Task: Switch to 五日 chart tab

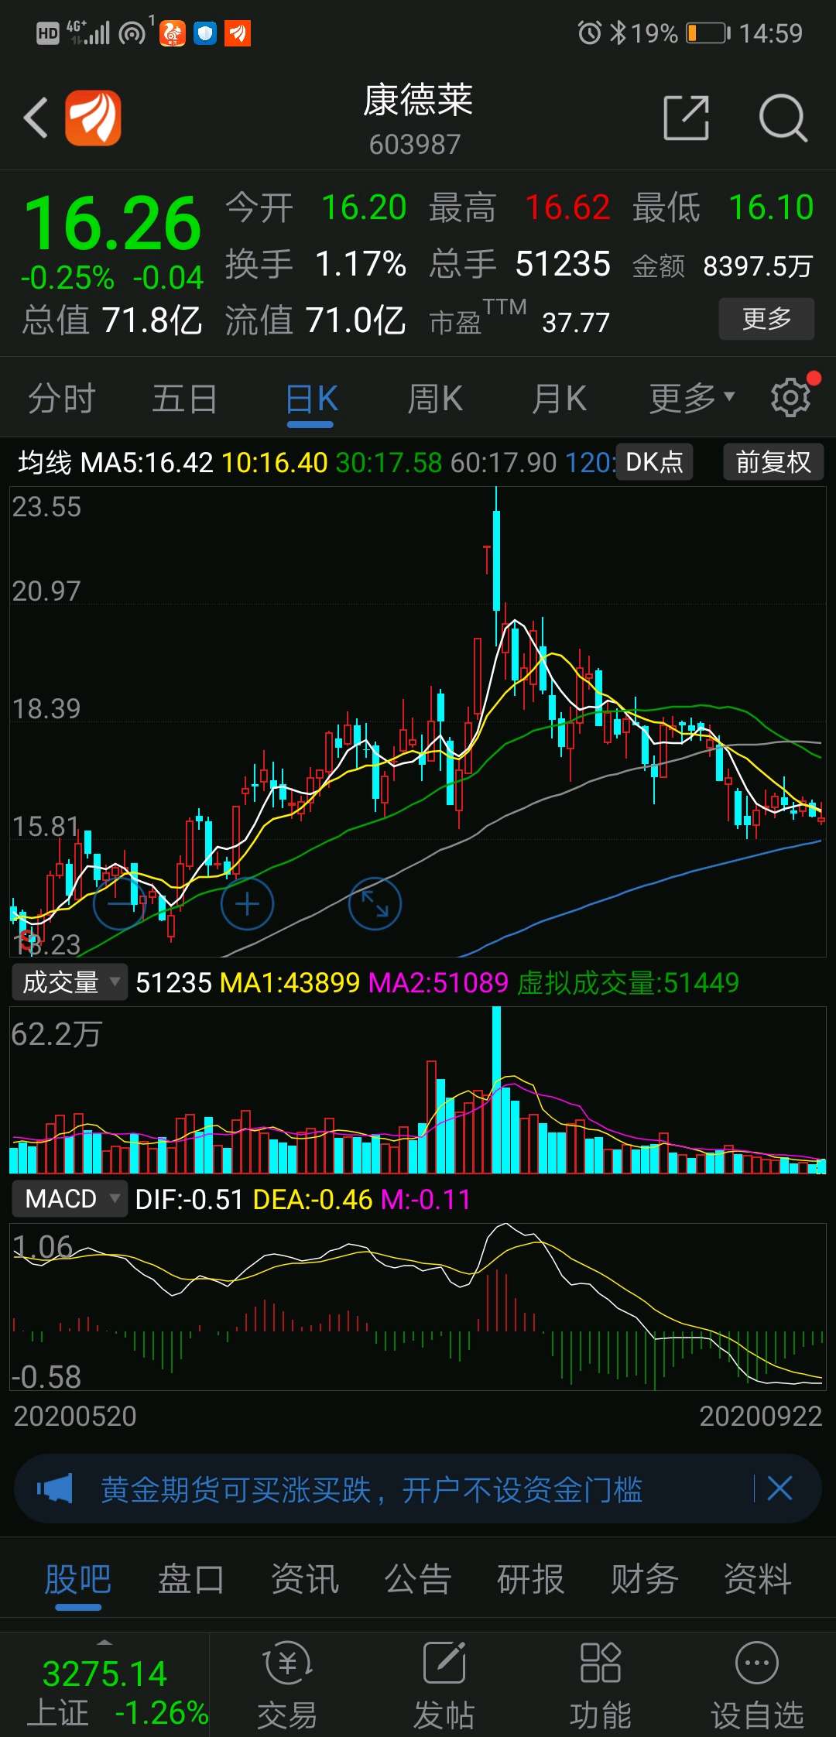Action: [x=185, y=399]
